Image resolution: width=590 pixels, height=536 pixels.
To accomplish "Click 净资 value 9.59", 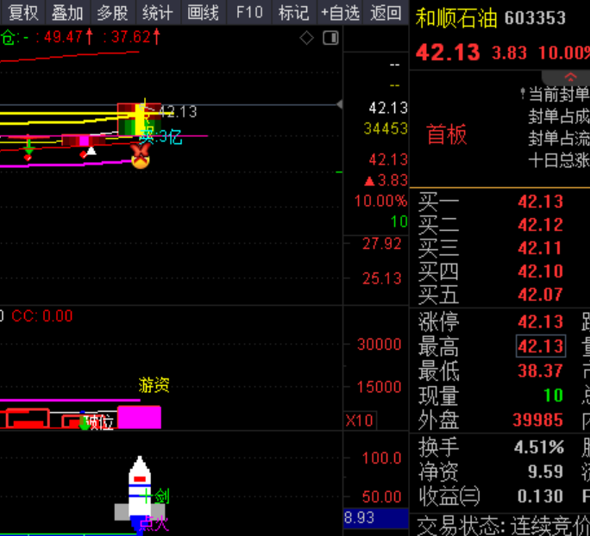I will (545, 471).
